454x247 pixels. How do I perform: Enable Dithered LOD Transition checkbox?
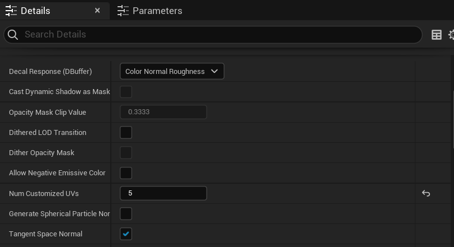tap(126, 132)
